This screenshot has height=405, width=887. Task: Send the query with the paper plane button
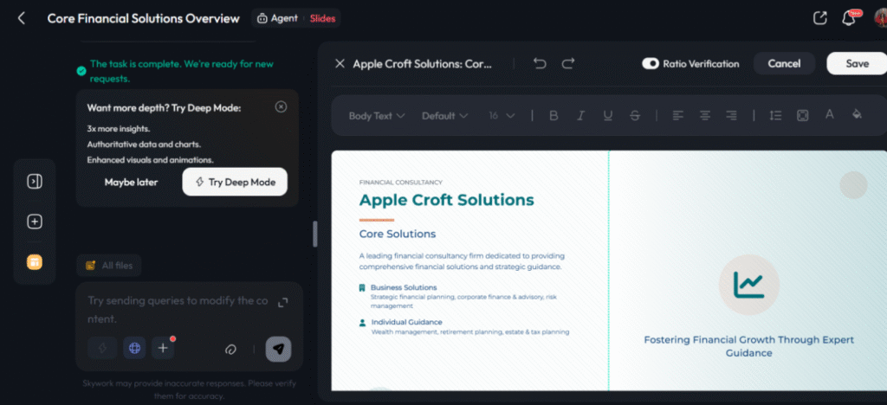278,349
